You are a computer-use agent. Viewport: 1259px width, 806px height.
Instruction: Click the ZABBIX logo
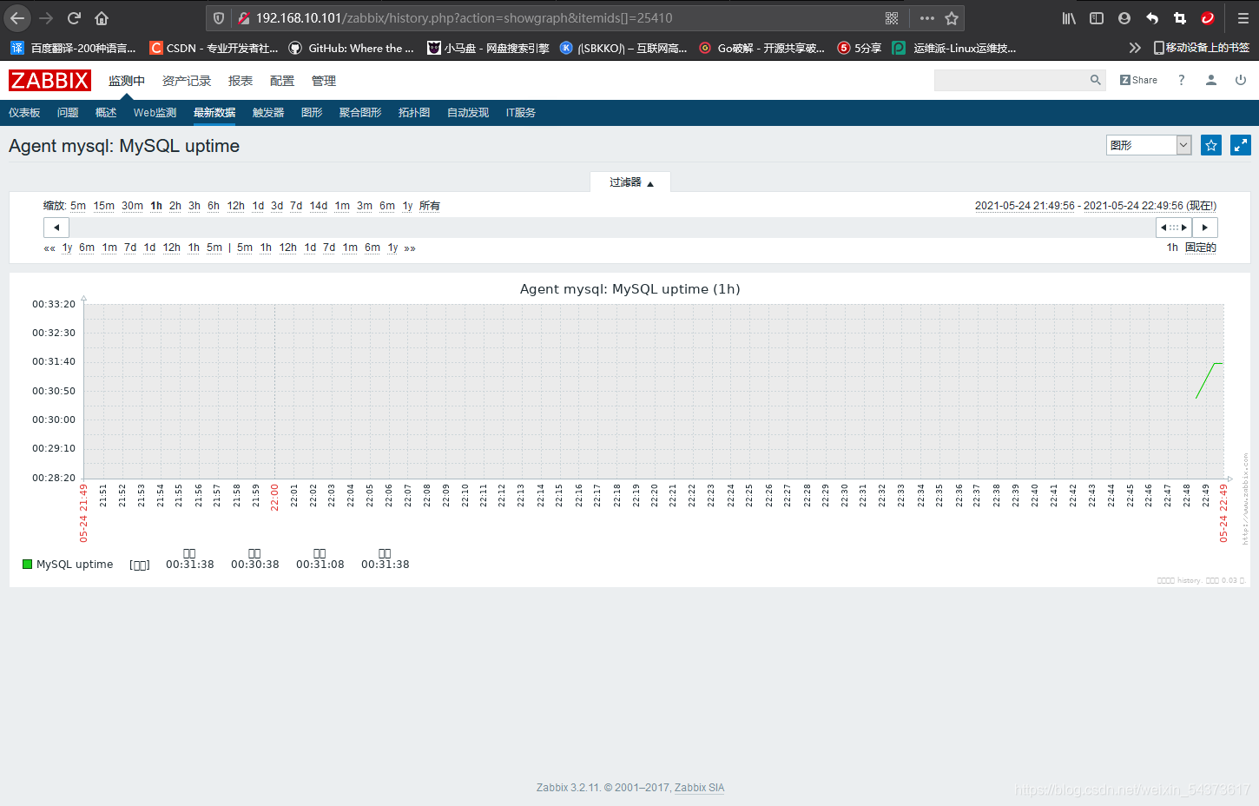(49, 81)
